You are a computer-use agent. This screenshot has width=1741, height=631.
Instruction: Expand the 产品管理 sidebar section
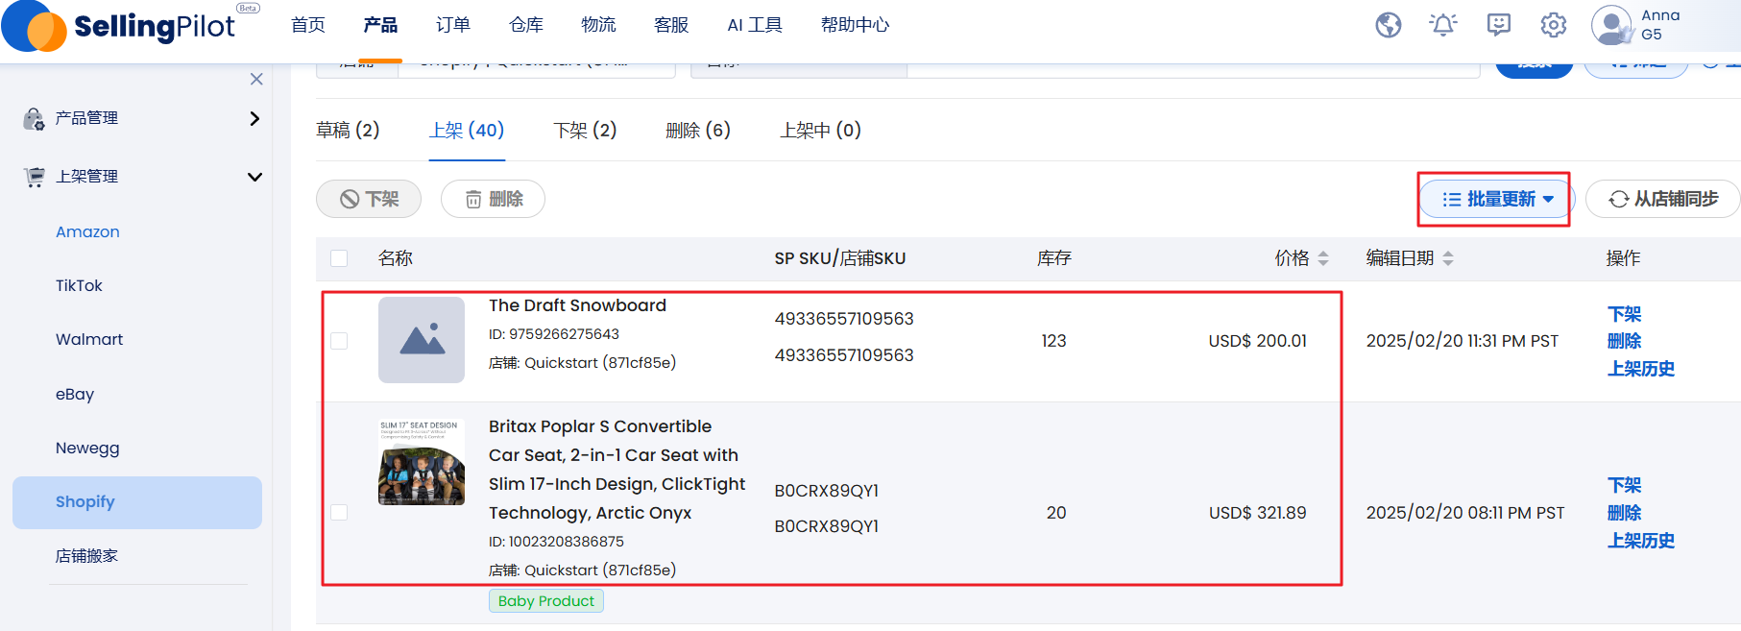pyautogui.click(x=254, y=118)
